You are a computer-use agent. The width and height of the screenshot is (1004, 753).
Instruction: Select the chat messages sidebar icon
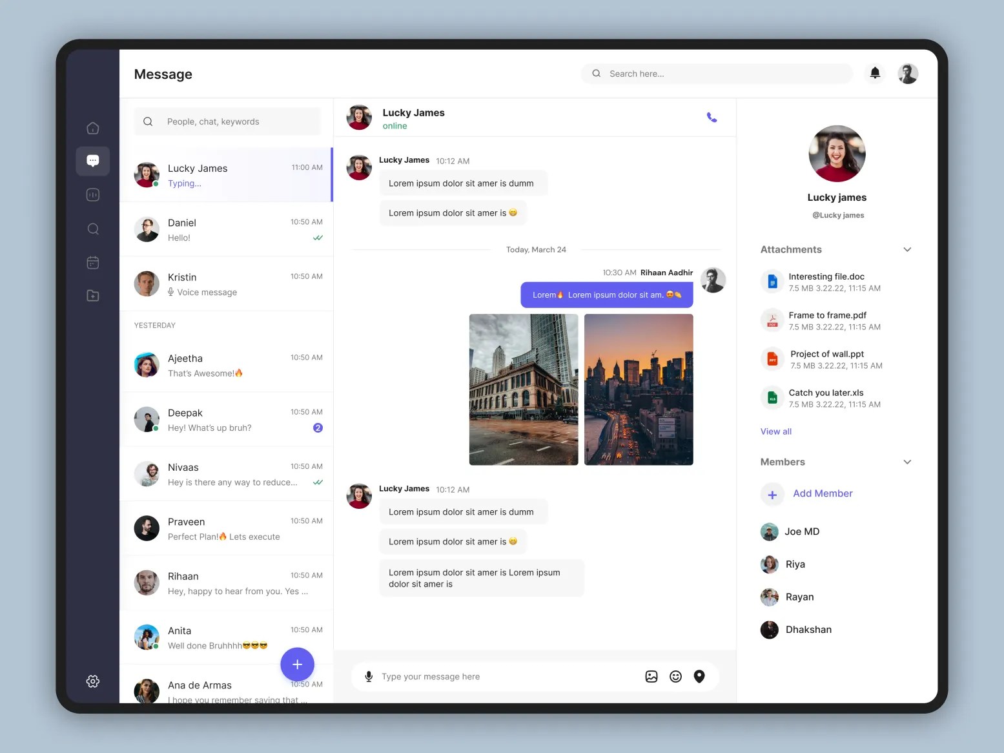[x=93, y=161]
